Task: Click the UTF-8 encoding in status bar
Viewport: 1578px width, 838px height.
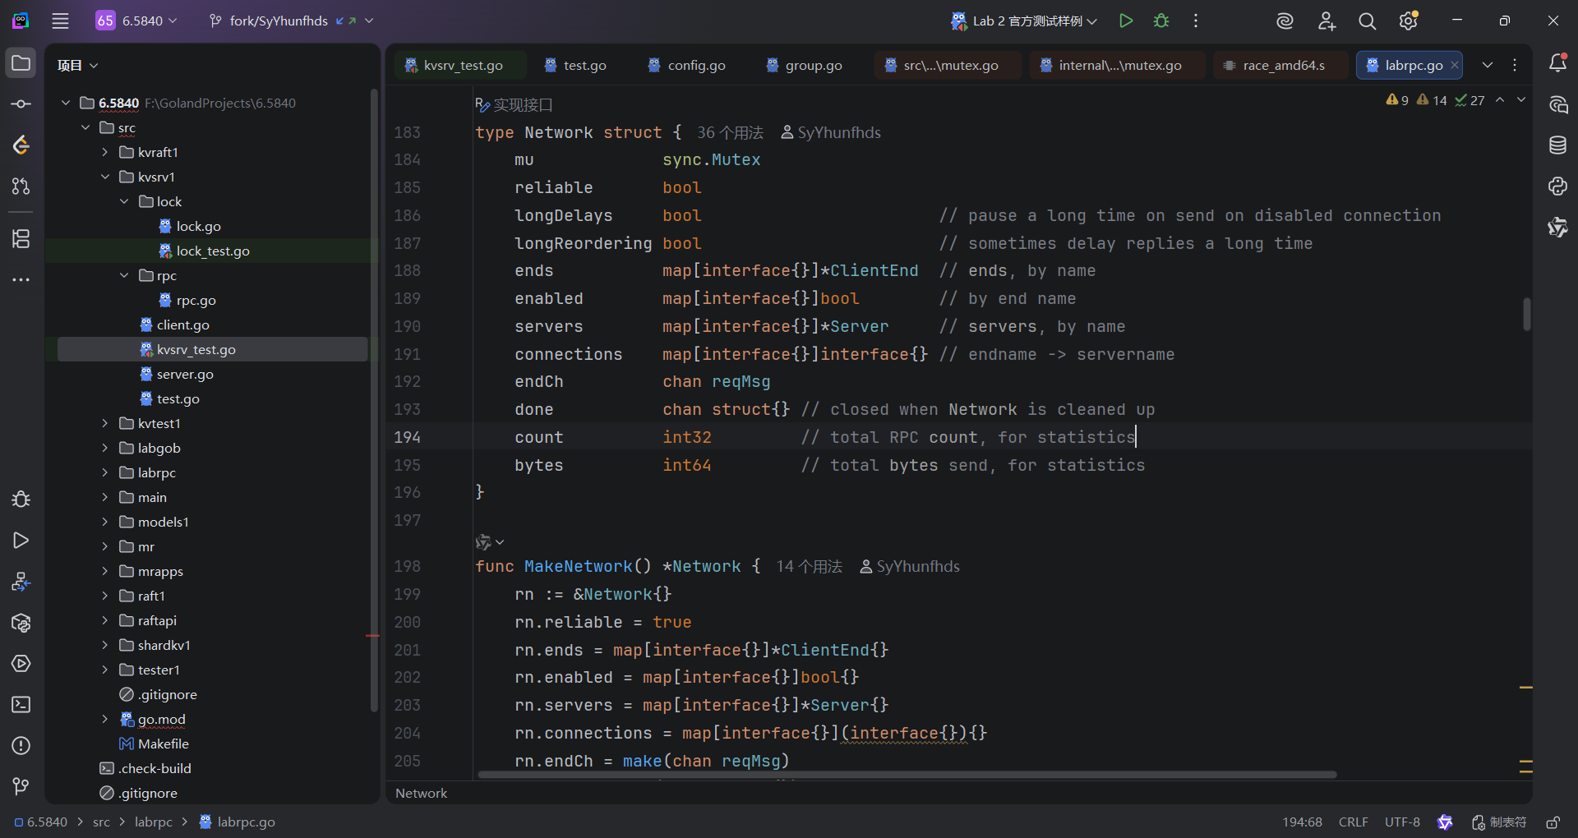Action: coord(1402,822)
